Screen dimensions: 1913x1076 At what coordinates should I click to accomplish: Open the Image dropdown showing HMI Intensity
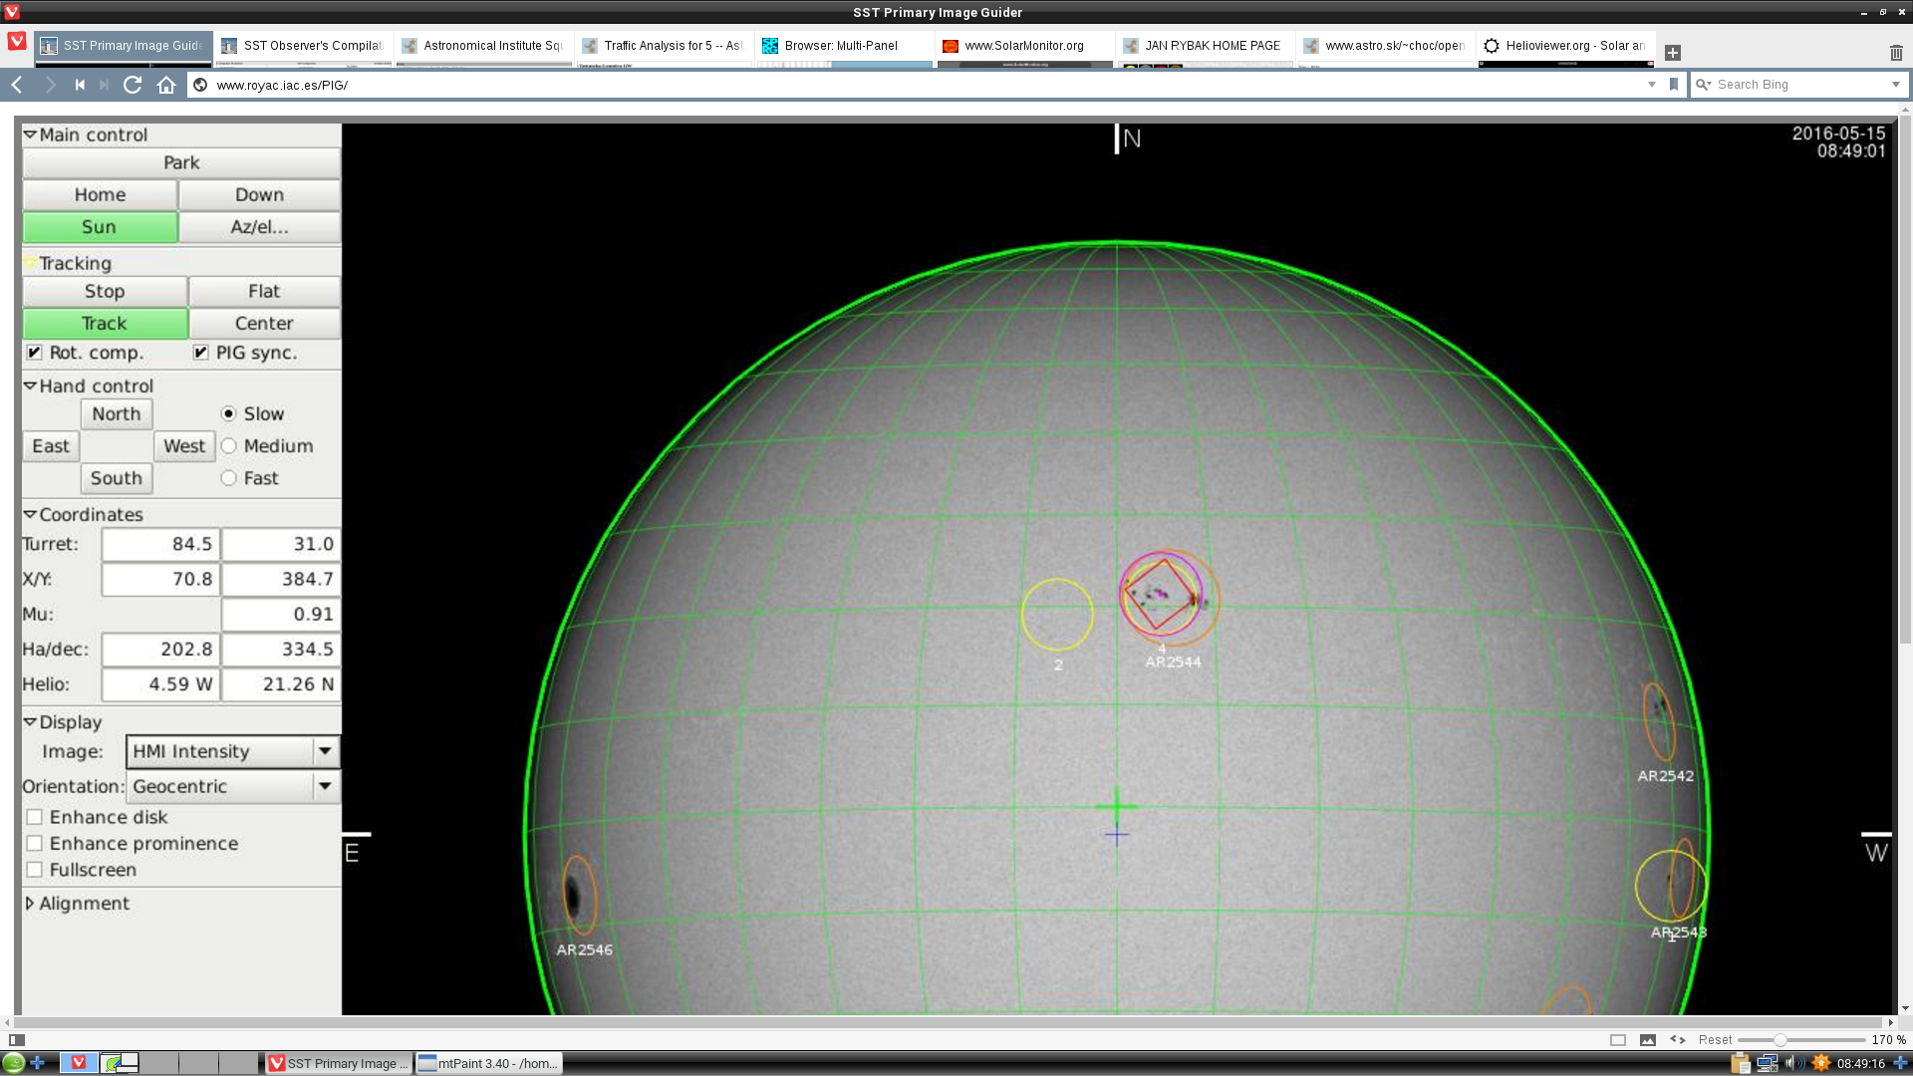232,752
